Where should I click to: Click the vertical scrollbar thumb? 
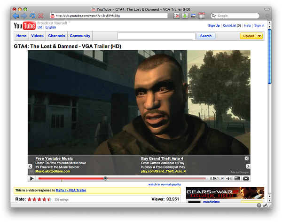pos(269,56)
